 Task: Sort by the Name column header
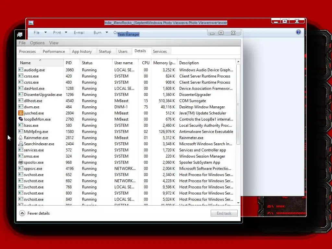40,63
